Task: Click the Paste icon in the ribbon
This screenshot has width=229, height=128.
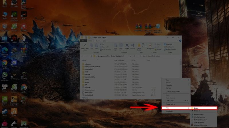Action: point(96,46)
